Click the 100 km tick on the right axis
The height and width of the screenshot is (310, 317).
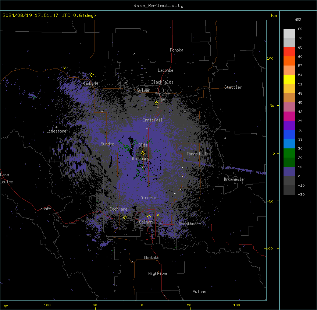[270, 58]
